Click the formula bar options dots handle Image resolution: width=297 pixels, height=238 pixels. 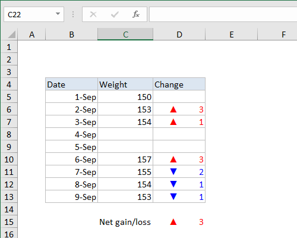(x=73, y=14)
